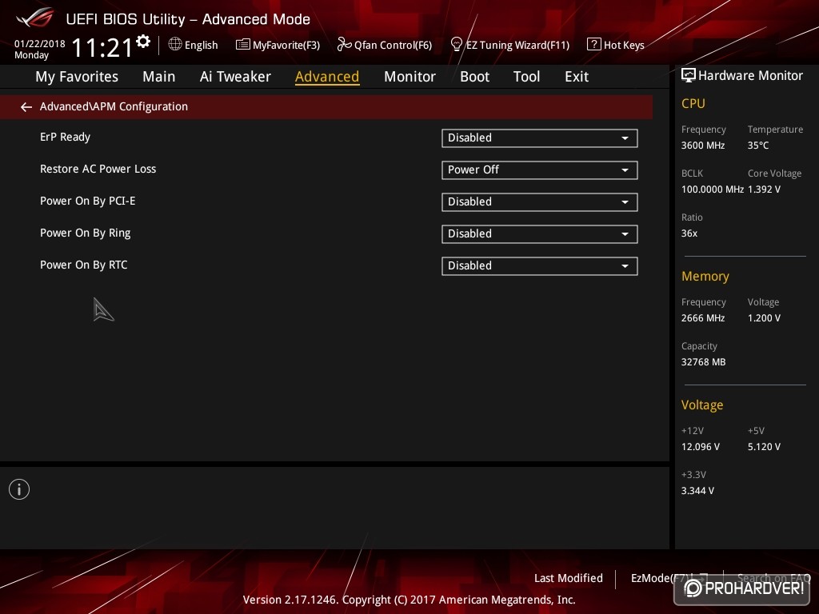Click the MyFavorite list icon

[243, 45]
